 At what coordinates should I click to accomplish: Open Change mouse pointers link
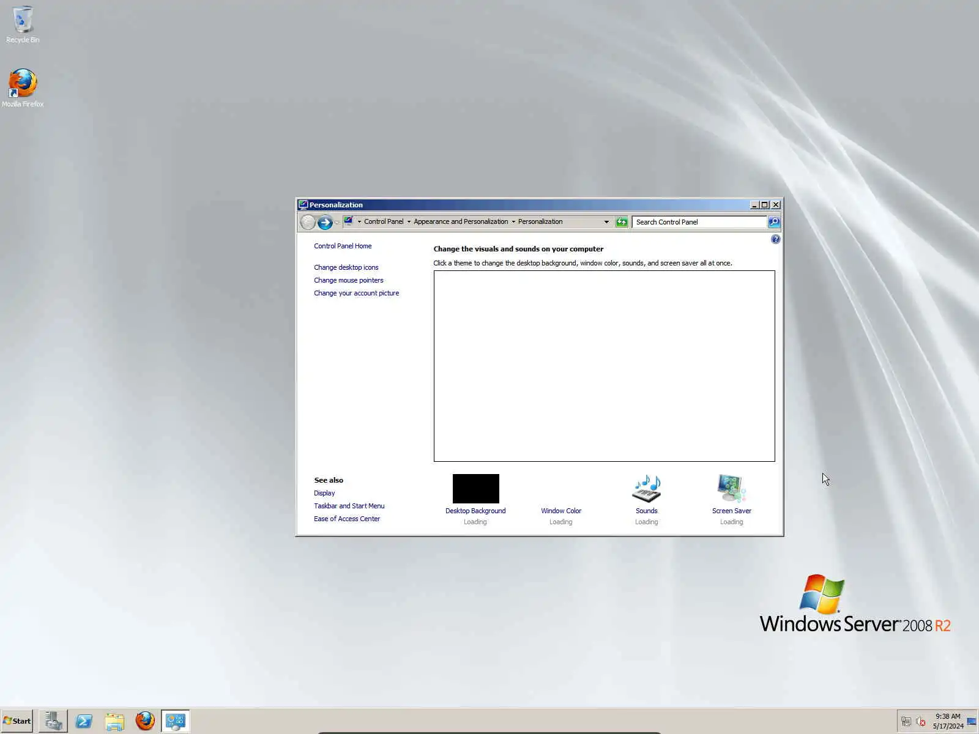pyautogui.click(x=349, y=280)
